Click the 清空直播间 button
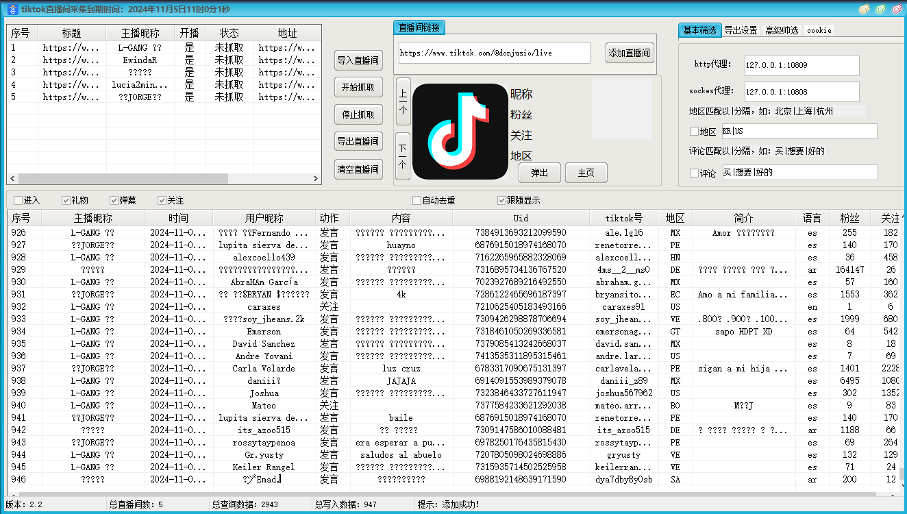This screenshot has height=514, width=907. click(358, 169)
